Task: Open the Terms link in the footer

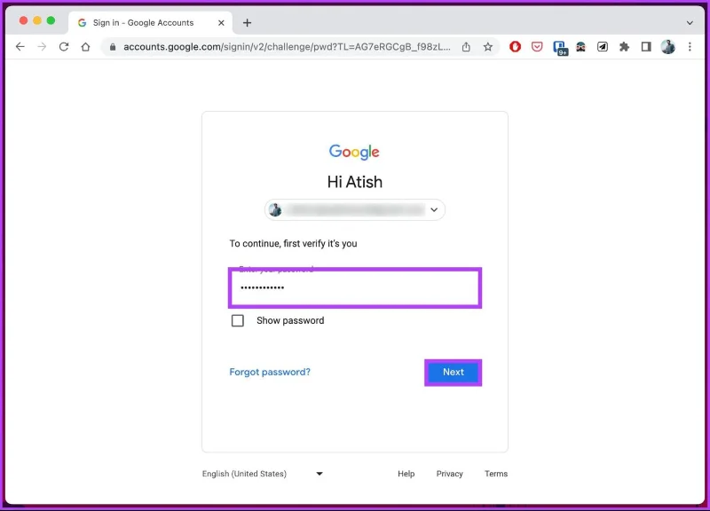Action: (x=496, y=474)
